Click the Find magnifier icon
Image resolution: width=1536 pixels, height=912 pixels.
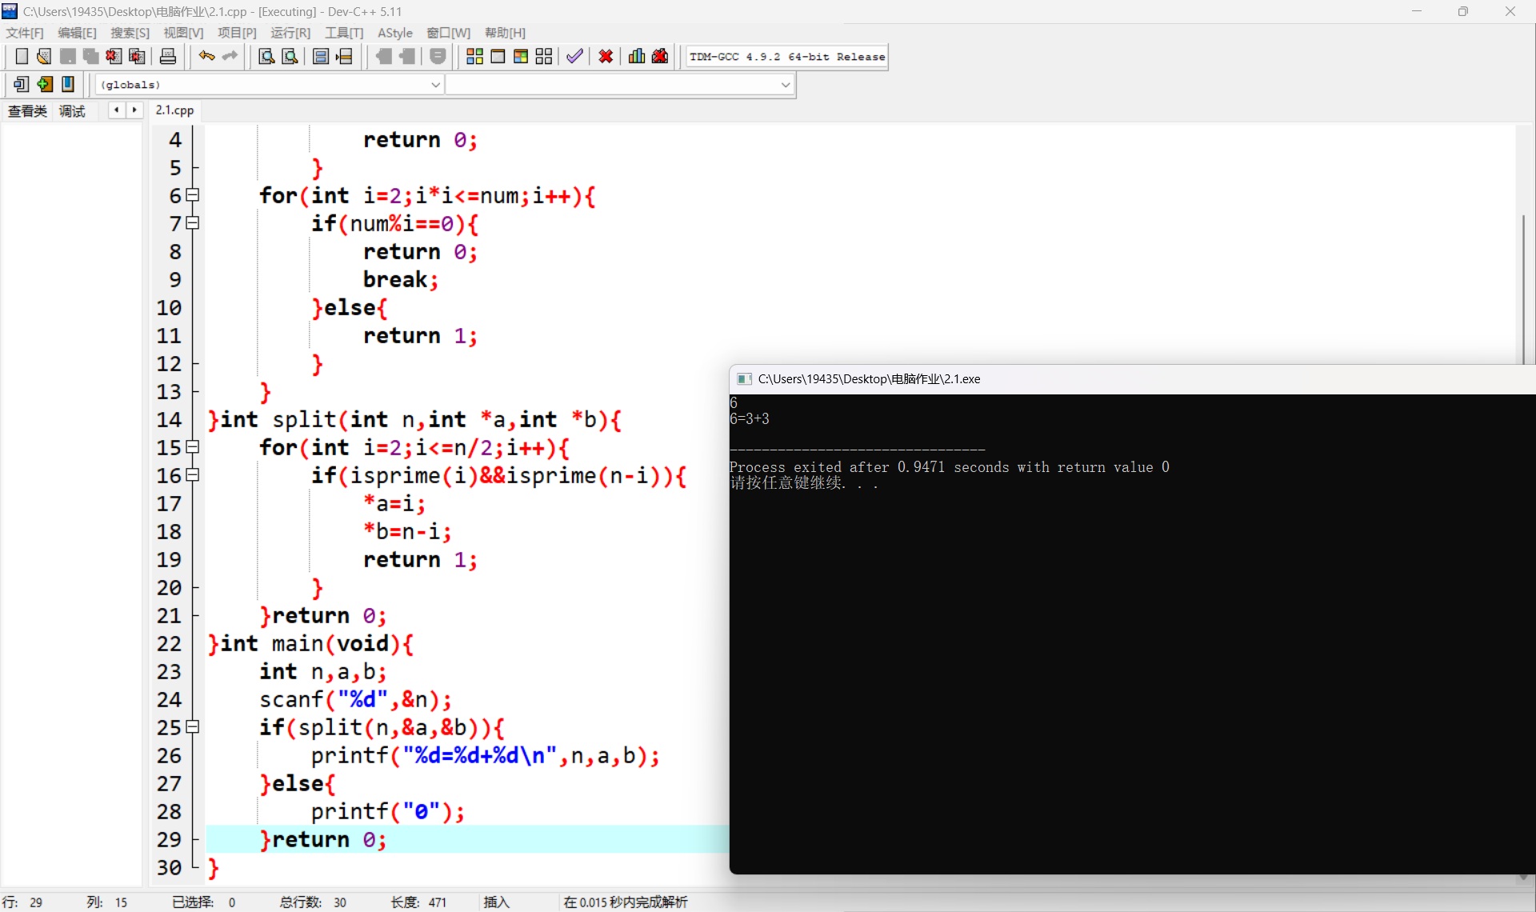coord(266,56)
